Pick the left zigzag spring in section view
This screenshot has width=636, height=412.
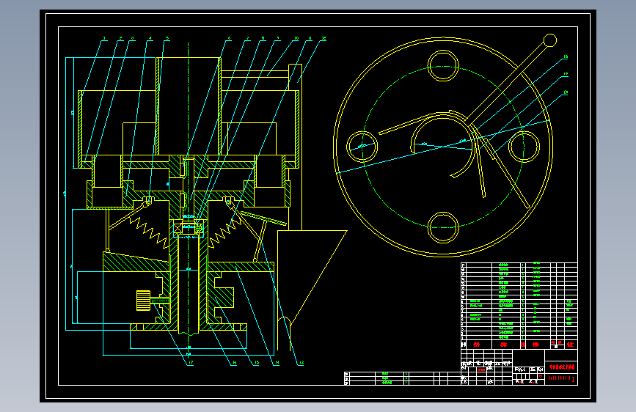click(148, 231)
